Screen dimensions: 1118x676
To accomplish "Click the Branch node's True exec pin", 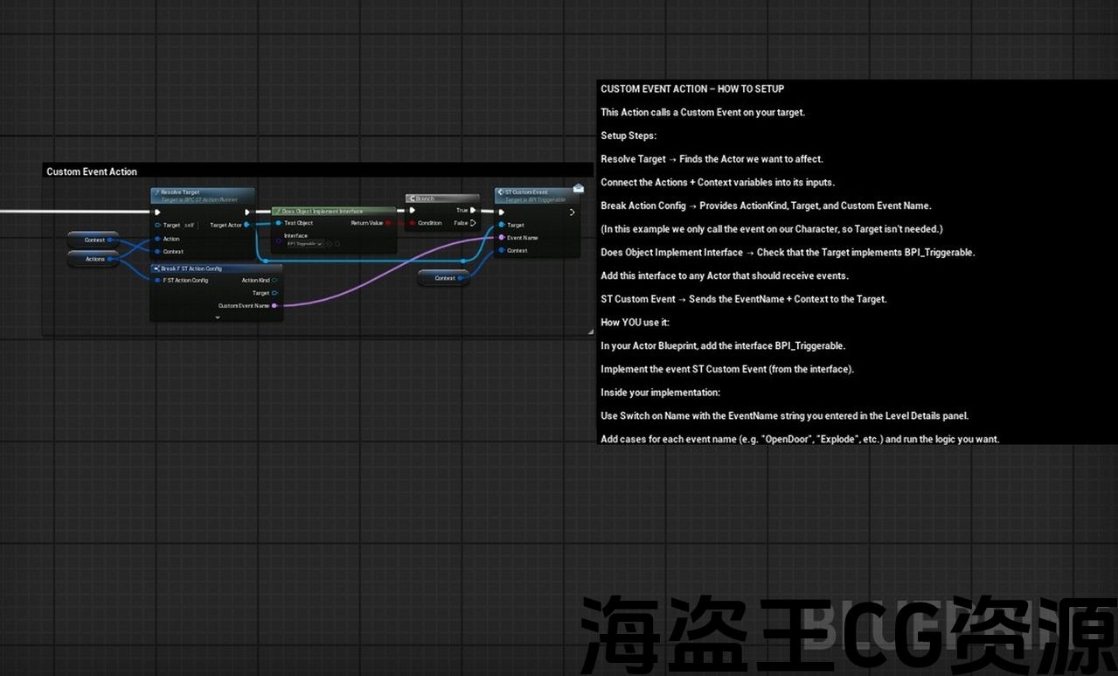I will click(x=473, y=211).
